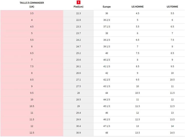
Task: Select the 14.5 US FEMME cell
Action: (172, 133)
